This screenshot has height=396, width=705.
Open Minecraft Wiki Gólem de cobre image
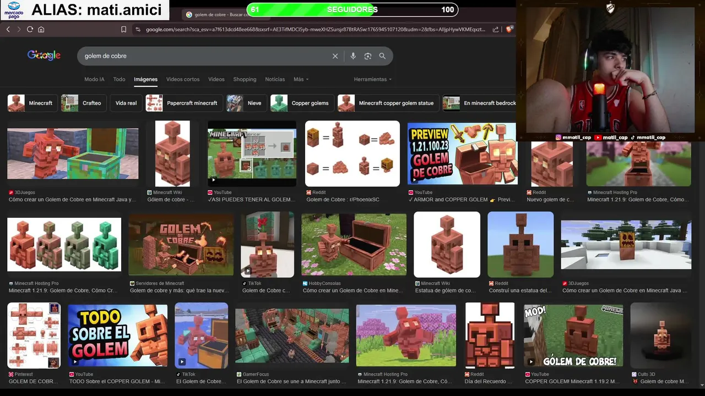tap(172, 154)
